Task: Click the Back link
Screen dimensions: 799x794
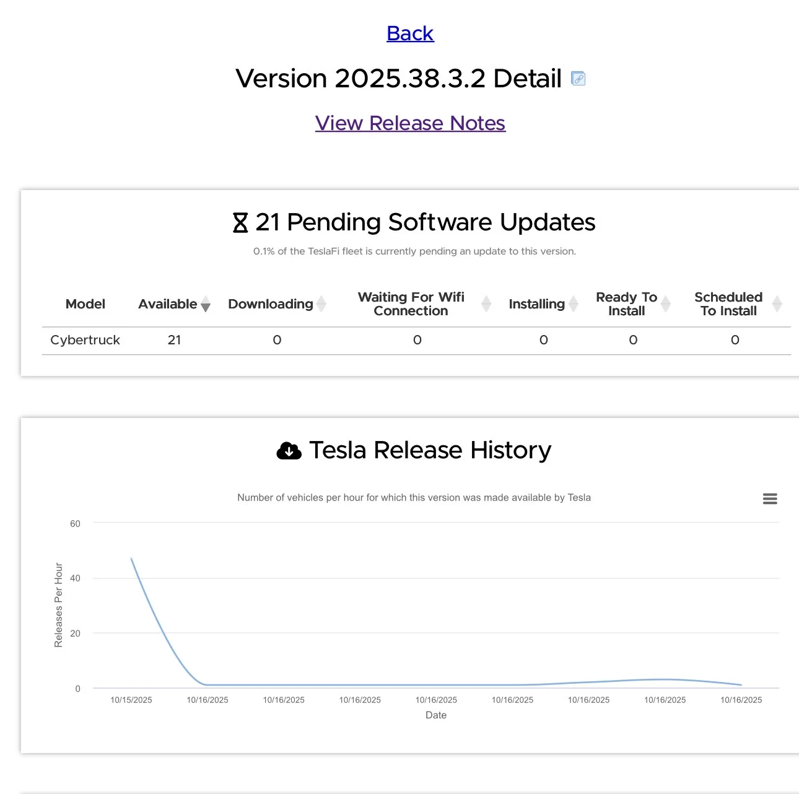Action: pos(410,33)
